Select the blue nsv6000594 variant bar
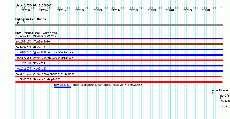 [x=119, y=49]
